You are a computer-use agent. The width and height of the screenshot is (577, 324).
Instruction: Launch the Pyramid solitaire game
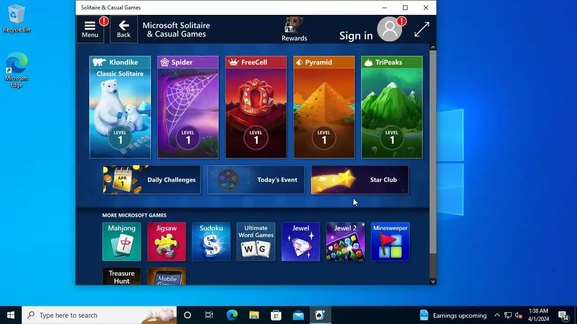click(324, 107)
